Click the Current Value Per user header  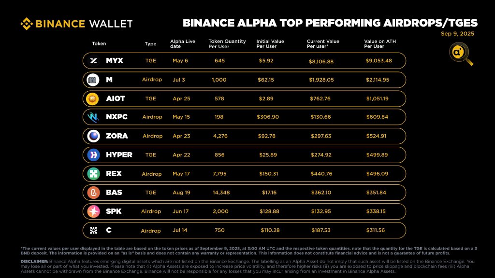(323, 44)
